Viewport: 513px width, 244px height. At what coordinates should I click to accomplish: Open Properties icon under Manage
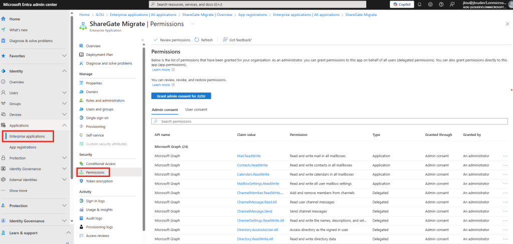tap(82, 83)
